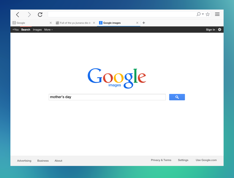Viewport: 234px width, 178px height.
Task: Select Search in the black navigation bar
Action: tap(26, 30)
